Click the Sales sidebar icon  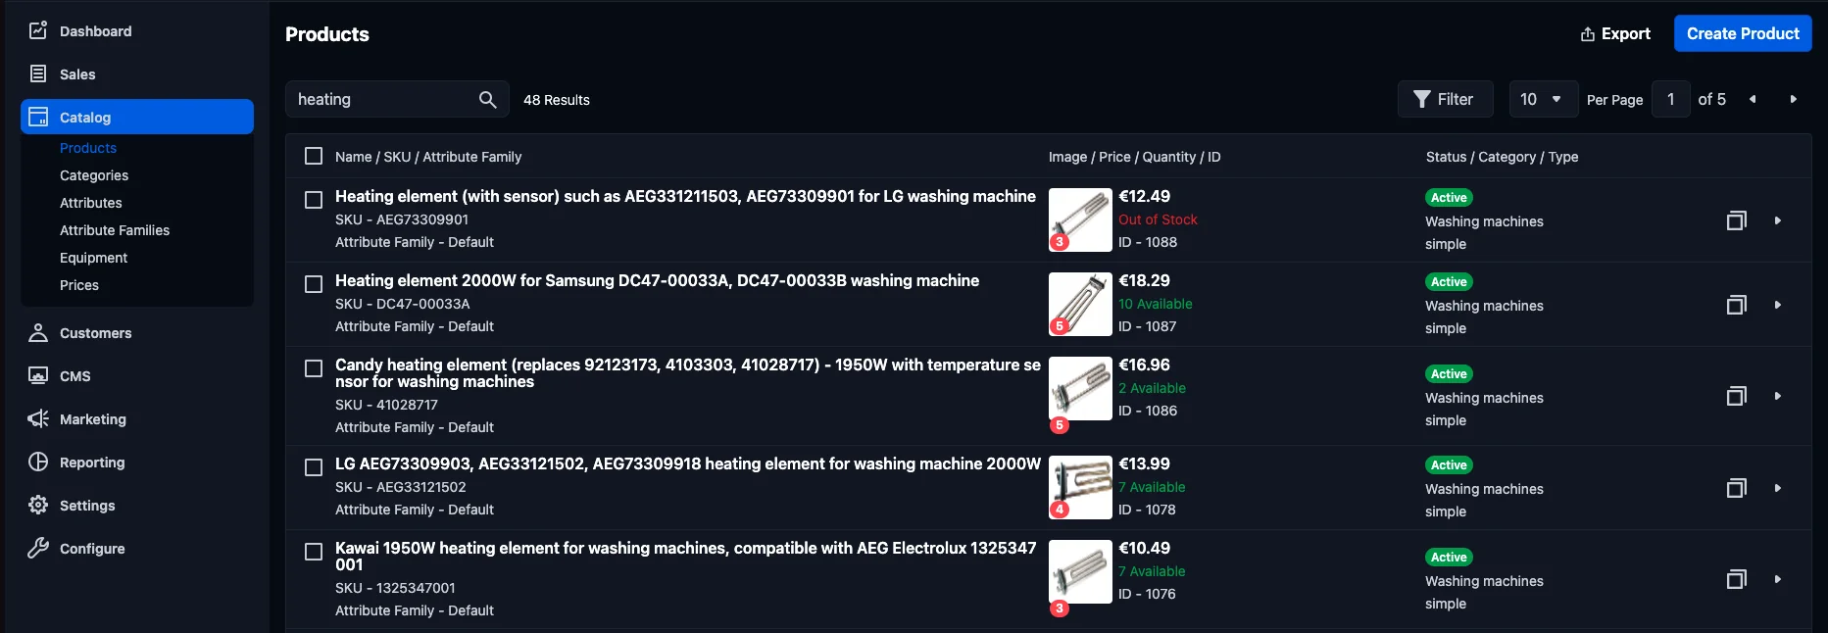pos(38,73)
